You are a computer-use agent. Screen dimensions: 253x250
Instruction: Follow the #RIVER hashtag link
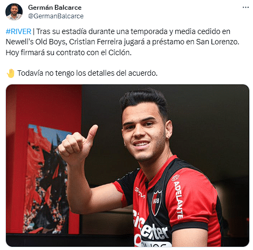(x=18, y=31)
